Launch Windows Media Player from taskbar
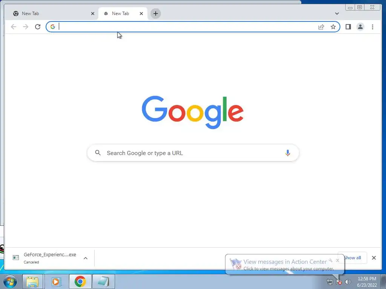This screenshot has width=386, height=289. 56,281
